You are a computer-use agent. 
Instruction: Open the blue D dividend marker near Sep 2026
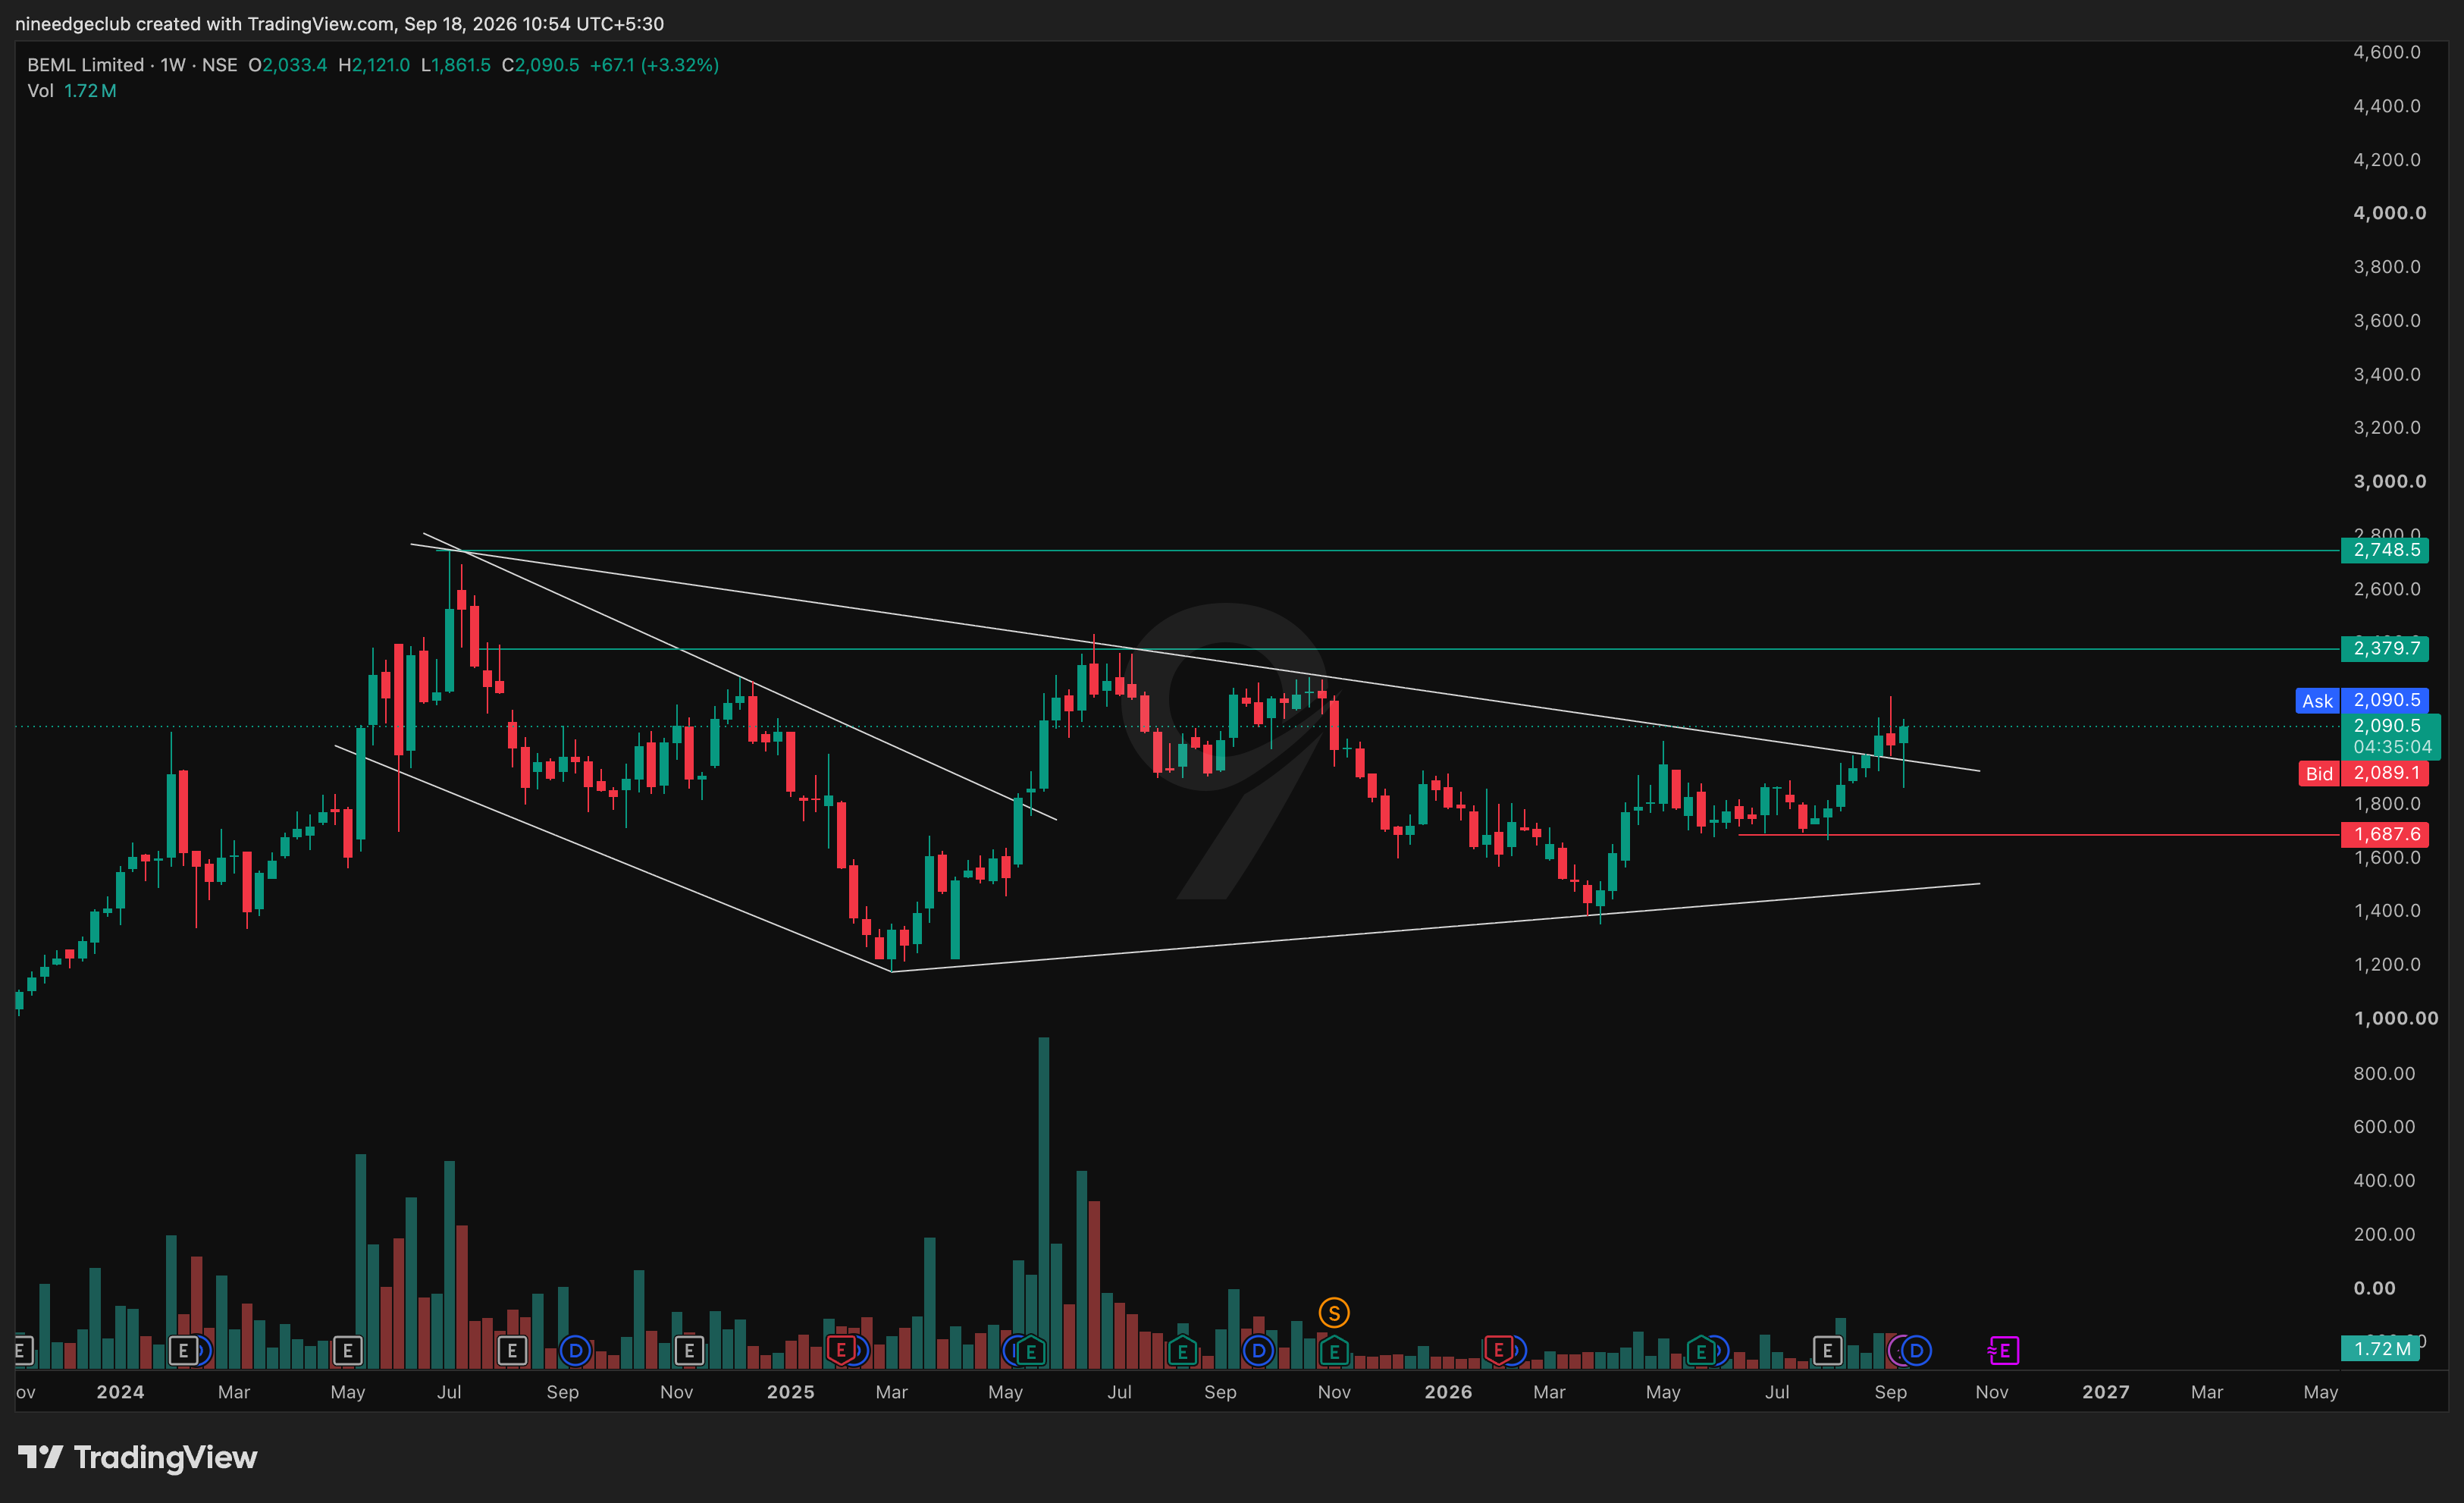tap(1916, 1351)
